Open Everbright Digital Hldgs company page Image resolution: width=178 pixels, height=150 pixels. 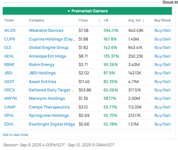pos(52,124)
